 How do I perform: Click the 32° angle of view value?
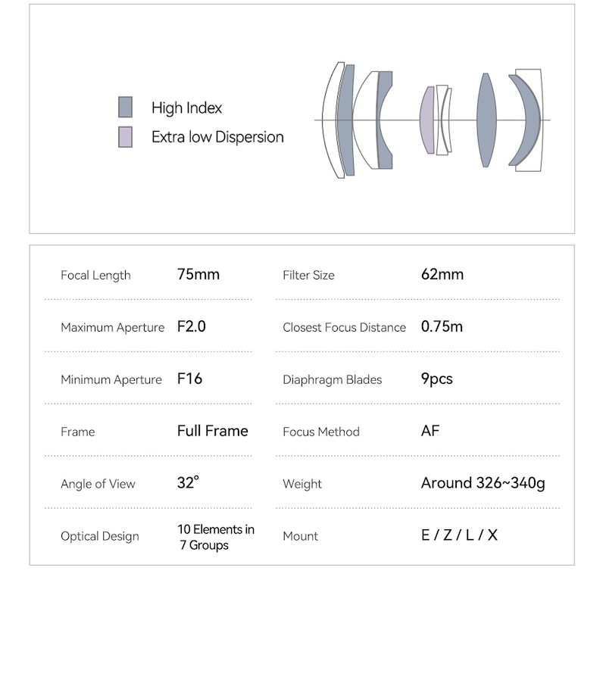pos(188,482)
